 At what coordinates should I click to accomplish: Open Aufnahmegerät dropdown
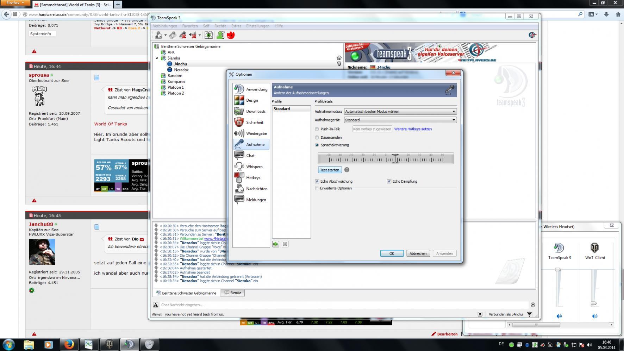[400, 120]
